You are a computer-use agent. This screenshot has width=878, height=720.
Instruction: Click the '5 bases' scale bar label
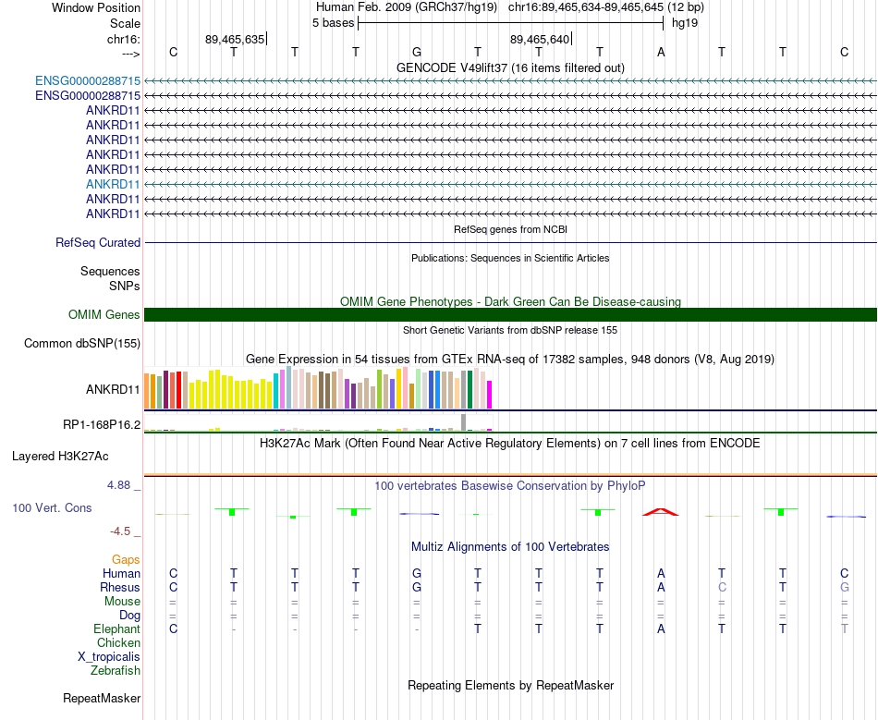(333, 23)
